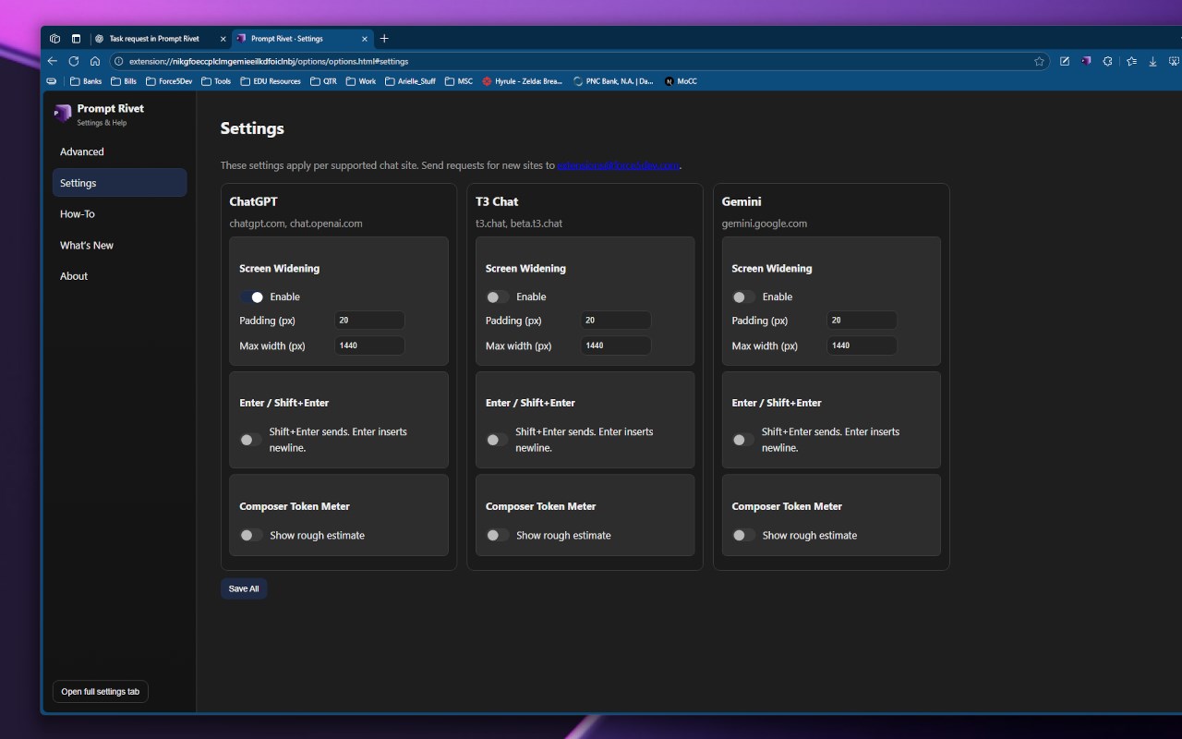Select Settings in the sidebar
This screenshot has height=739, width=1182.
coord(119,183)
